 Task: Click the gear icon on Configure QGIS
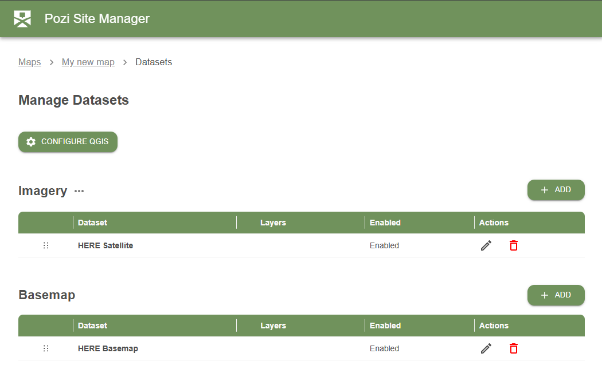pyautogui.click(x=30, y=141)
